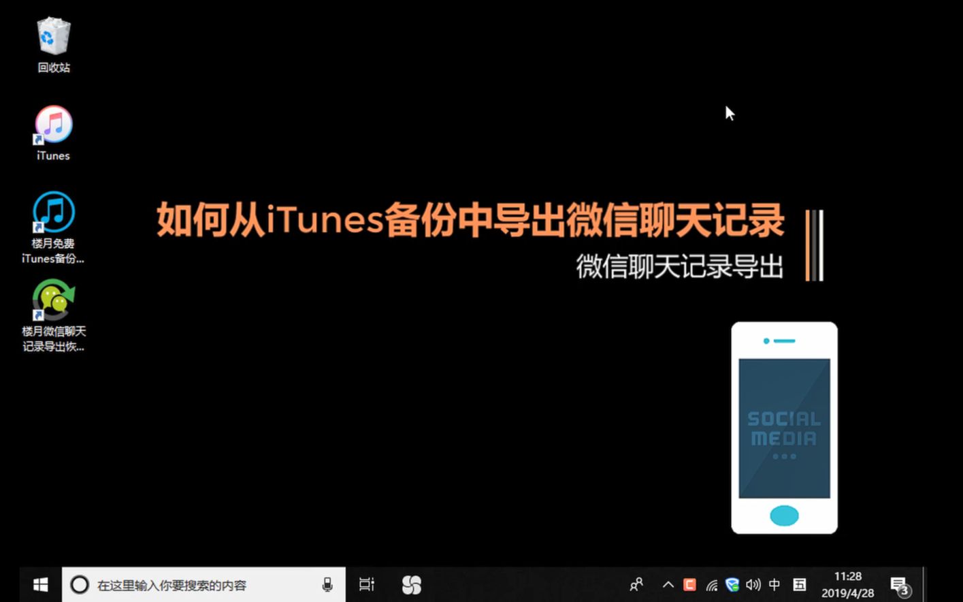Viewport: 963px width, 602px height.
Task: Click the Cortana circle icon
Action: (x=80, y=585)
